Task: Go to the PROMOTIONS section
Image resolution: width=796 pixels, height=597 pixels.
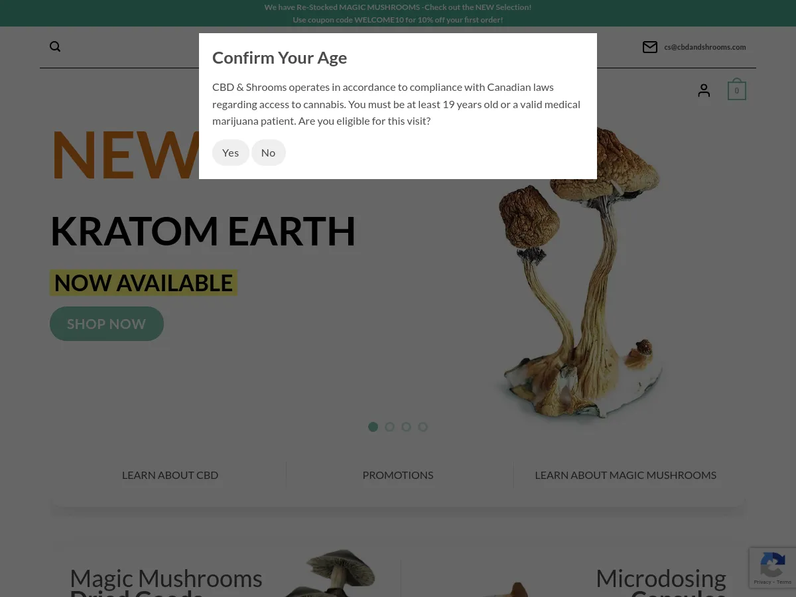Action: (398, 474)
